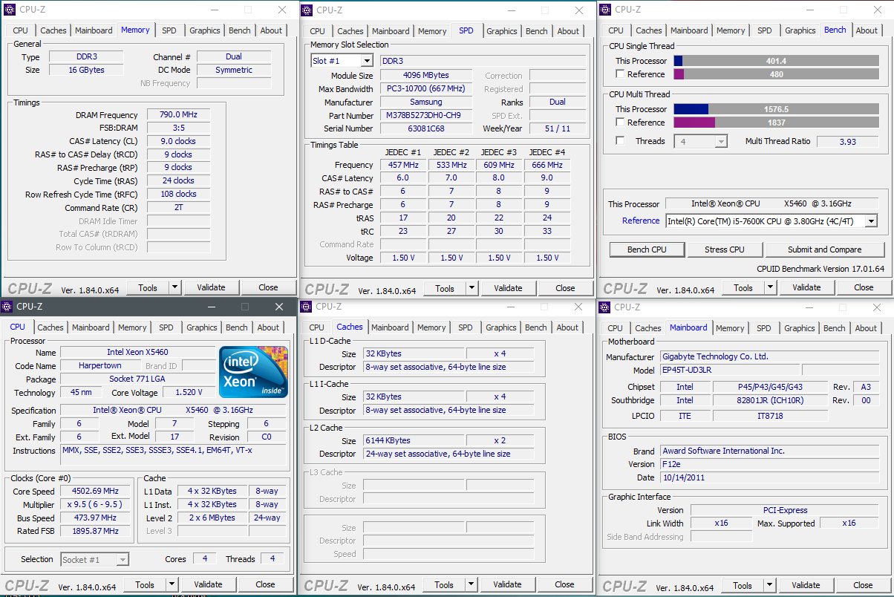Click CPU-Z app icon in CPU window title bar
894x597 pixels.
8,306
